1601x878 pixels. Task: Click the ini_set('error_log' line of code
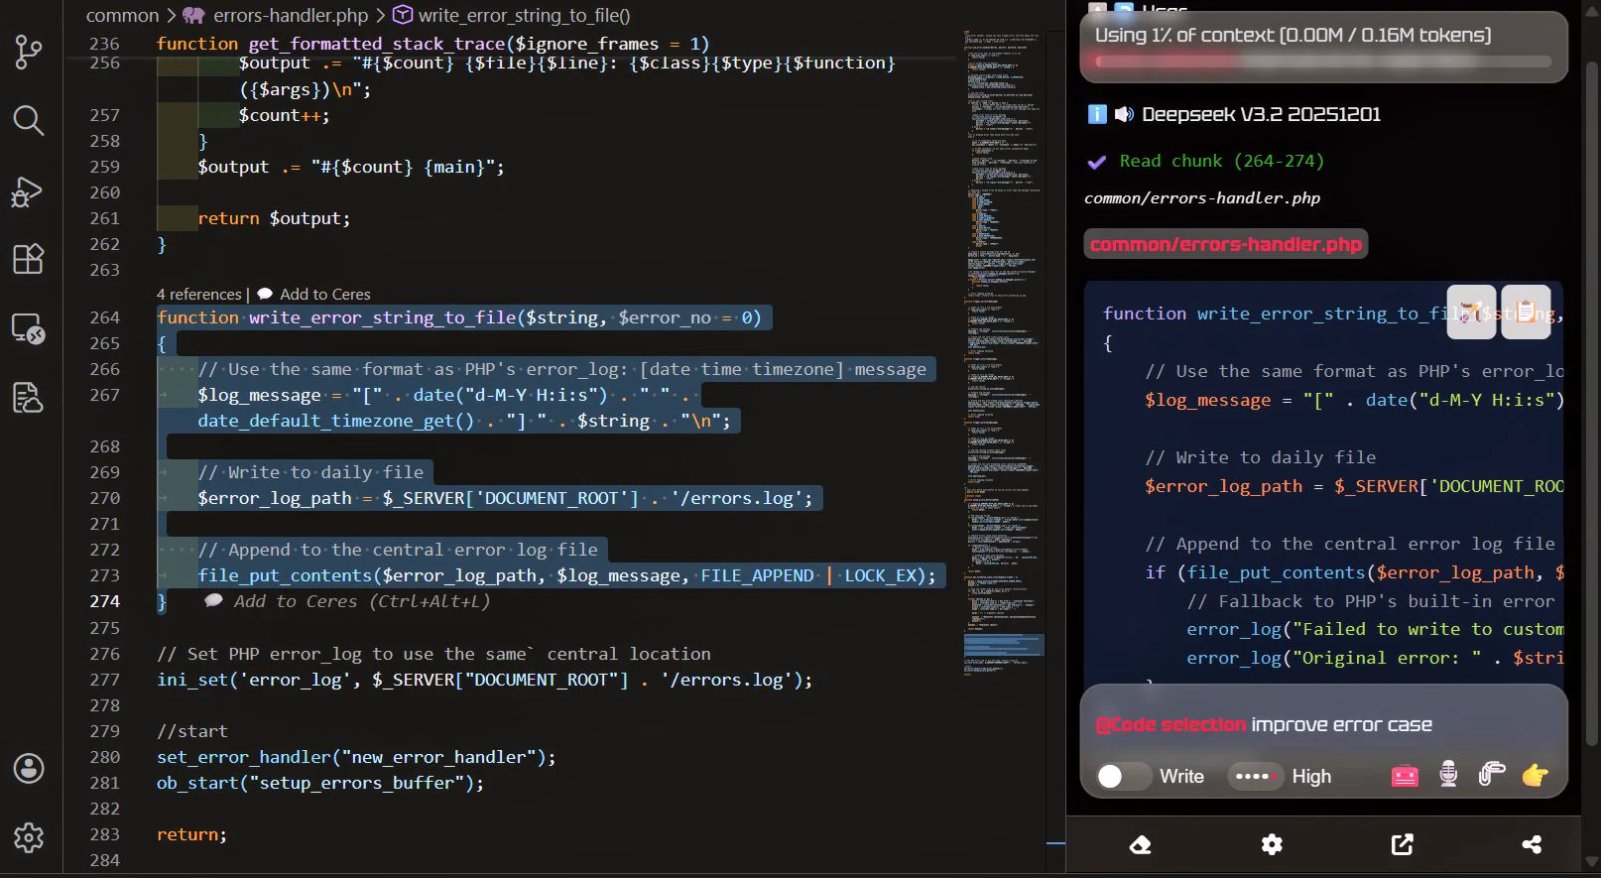coord(484,680)
